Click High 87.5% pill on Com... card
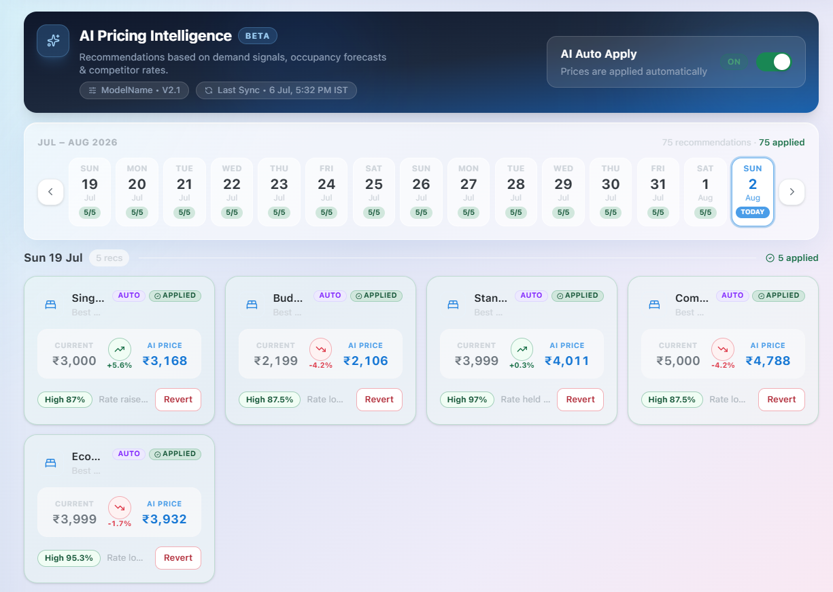This screenshot has width=833, height=592. tap(673, 400)
